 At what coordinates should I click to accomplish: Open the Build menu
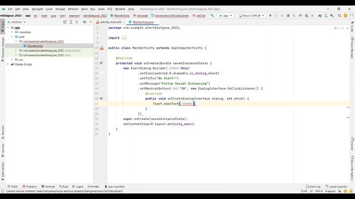pos(84,9)
